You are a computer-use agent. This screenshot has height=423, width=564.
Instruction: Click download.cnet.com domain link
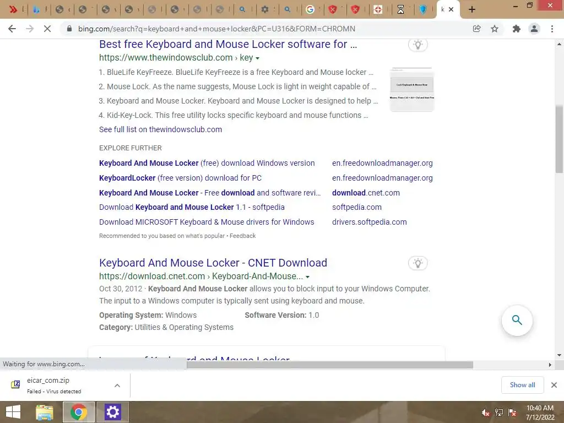point(366,193)
